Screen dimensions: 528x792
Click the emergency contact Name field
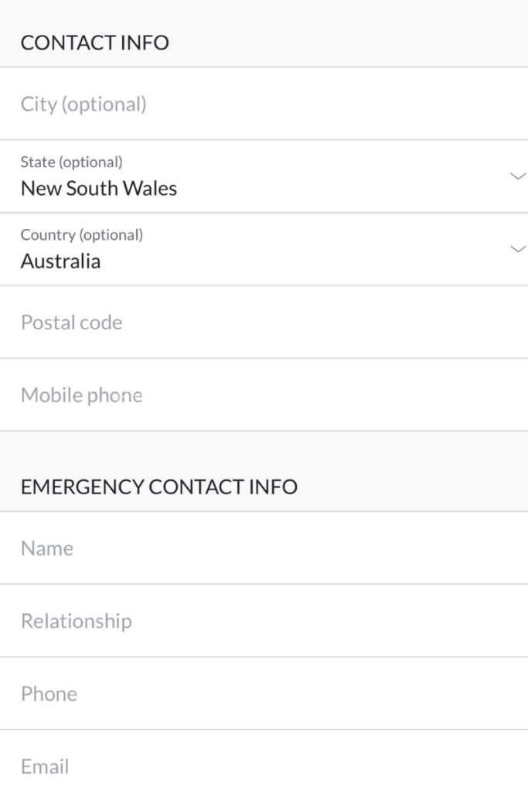tap(47, 548)
